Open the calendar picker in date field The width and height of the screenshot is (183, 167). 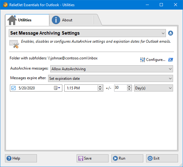point(57,88)
